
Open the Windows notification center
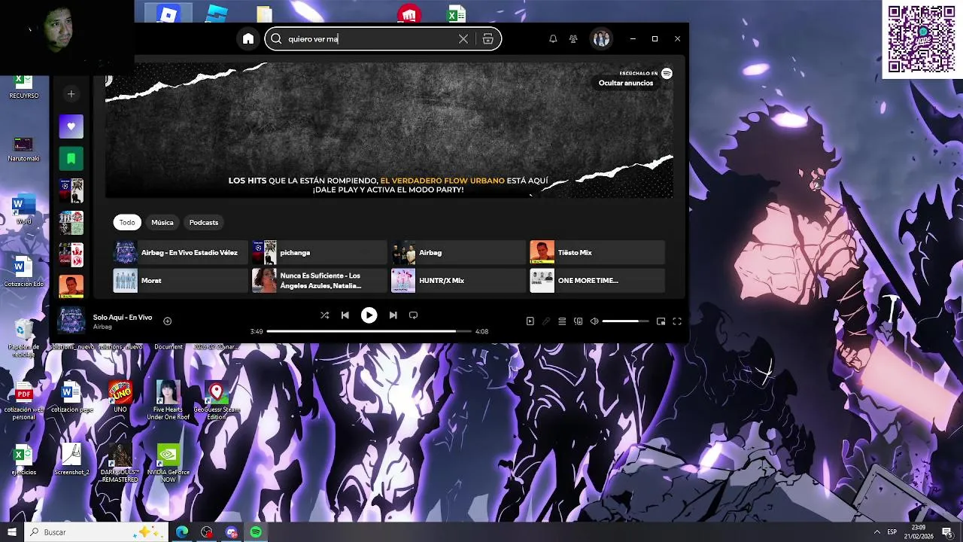(x=947, y=532)
